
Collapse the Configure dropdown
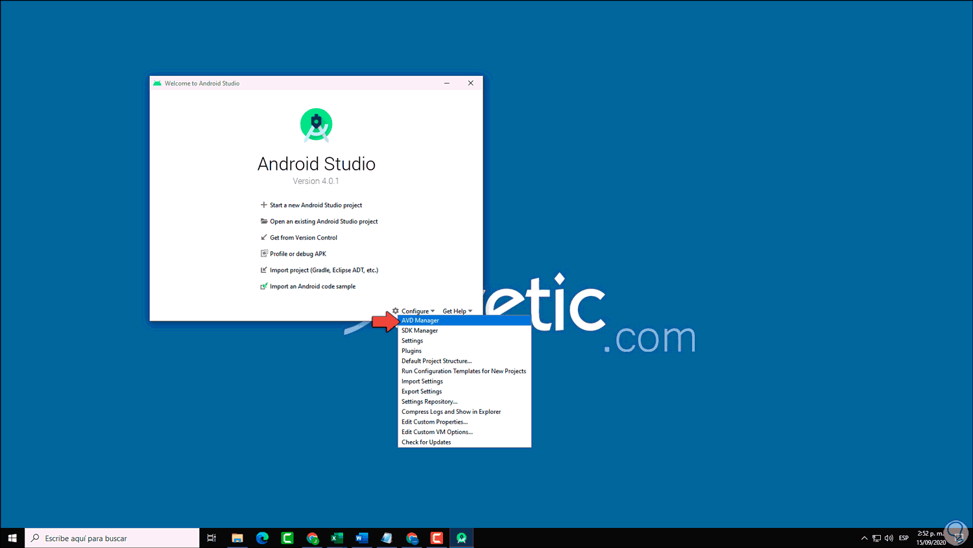414,311
